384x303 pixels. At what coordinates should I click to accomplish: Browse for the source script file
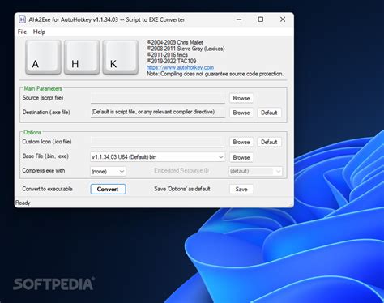[241, 98]
